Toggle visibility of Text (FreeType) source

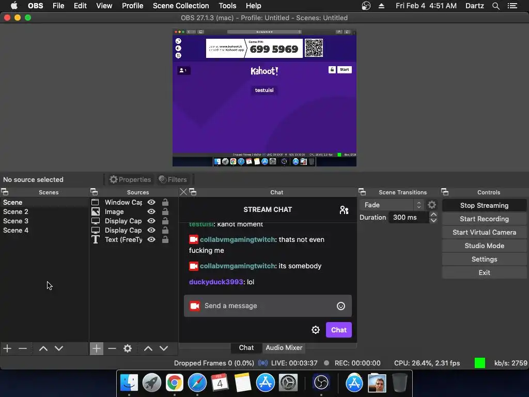pos(151,239)
